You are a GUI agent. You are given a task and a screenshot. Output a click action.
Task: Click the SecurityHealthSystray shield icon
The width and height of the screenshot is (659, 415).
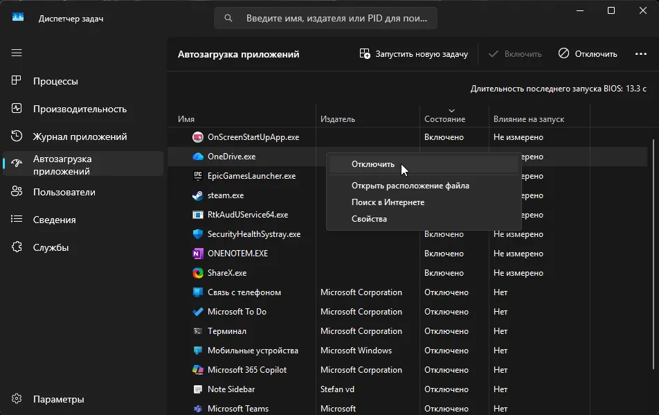[197, 234]
